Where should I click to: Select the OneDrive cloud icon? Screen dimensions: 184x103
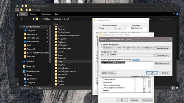tap(24, 62)
